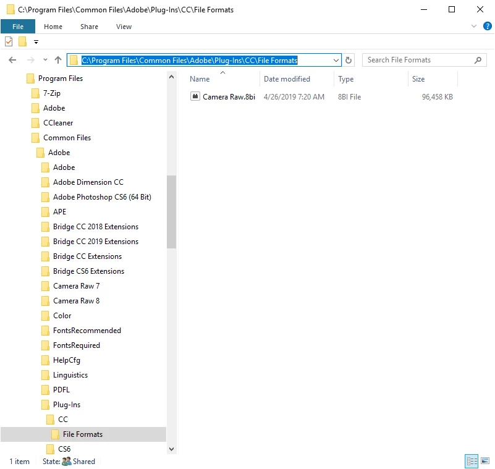Viewport: 495px width, 469px height.
Task: Select the Linguistics folder
Action: pos(70,375)
